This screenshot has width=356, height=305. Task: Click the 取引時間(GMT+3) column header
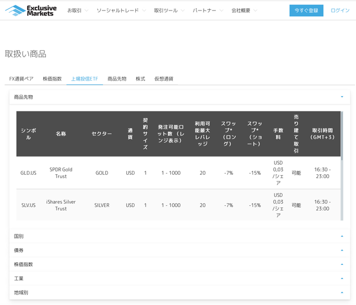click(x=323, y=134)
